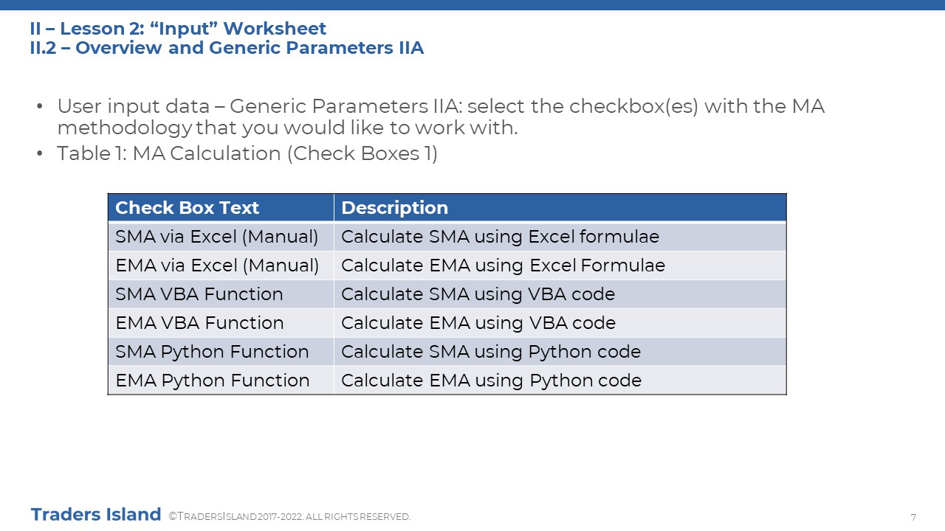Click "Calculate EMA using Excel Formulae" description
Viewport: 945px width, 531px height.
(x=560, y=265)
